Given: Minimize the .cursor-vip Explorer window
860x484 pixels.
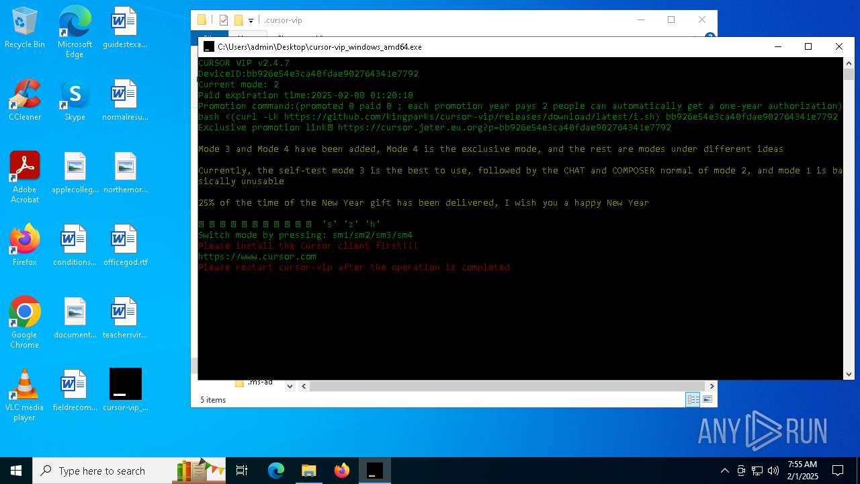Looking at the screenshot, I should point(640,19).
